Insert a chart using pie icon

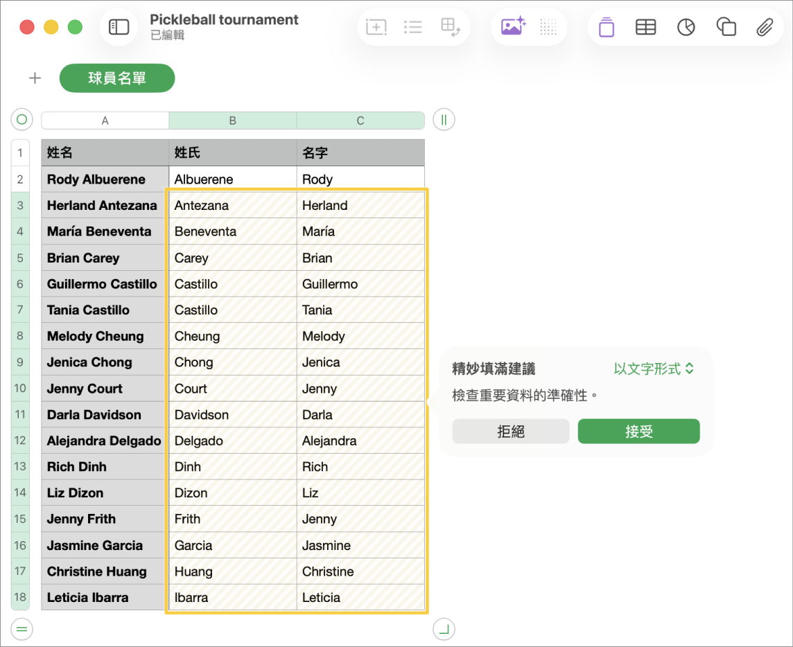(x=686, y=27)
